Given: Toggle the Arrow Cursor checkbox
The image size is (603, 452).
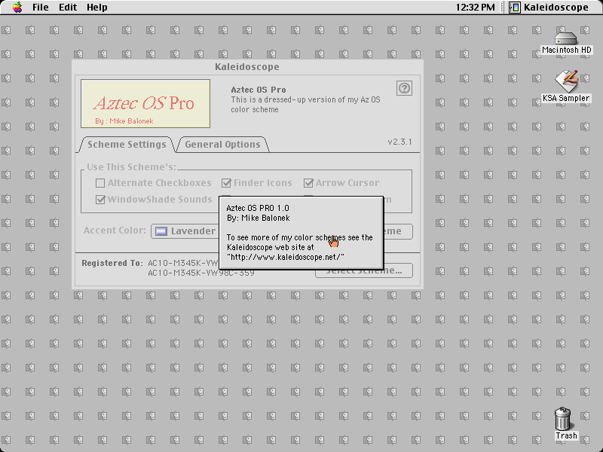Looking at the screenshot, I should [308, 183].
